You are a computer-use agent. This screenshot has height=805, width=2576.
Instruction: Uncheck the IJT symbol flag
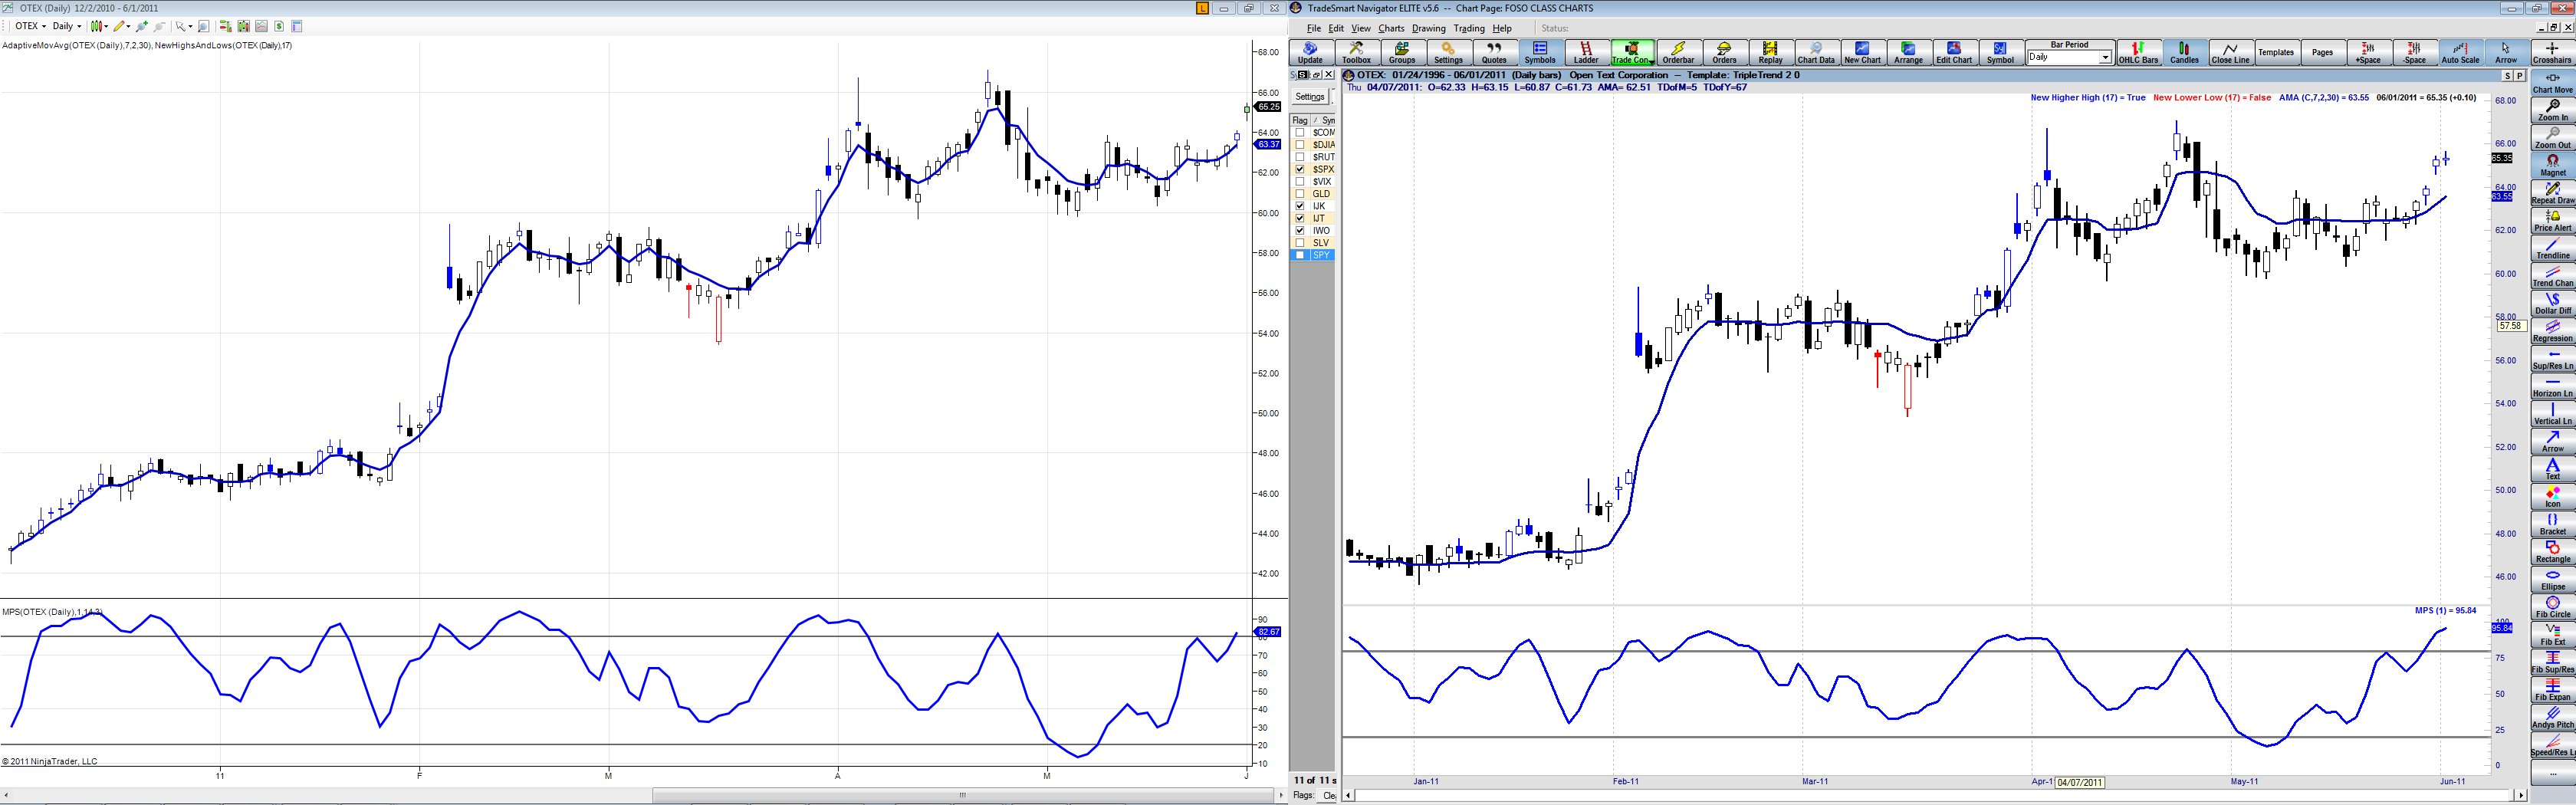(x=1300, y=218)
